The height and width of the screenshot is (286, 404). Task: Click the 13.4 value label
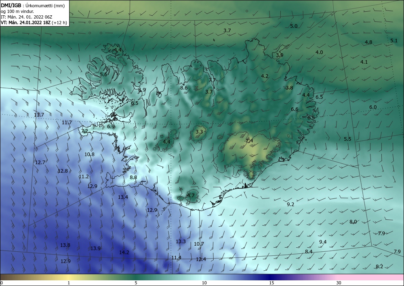pyautogui.click(x=123, y=197)
